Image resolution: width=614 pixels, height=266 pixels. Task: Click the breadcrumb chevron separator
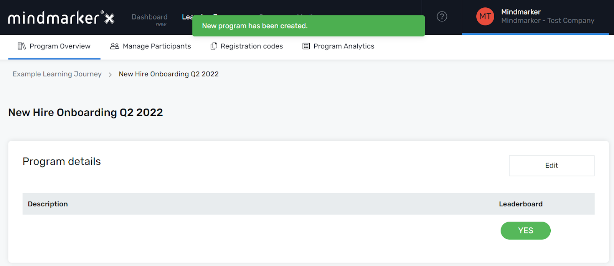point(110,74)
